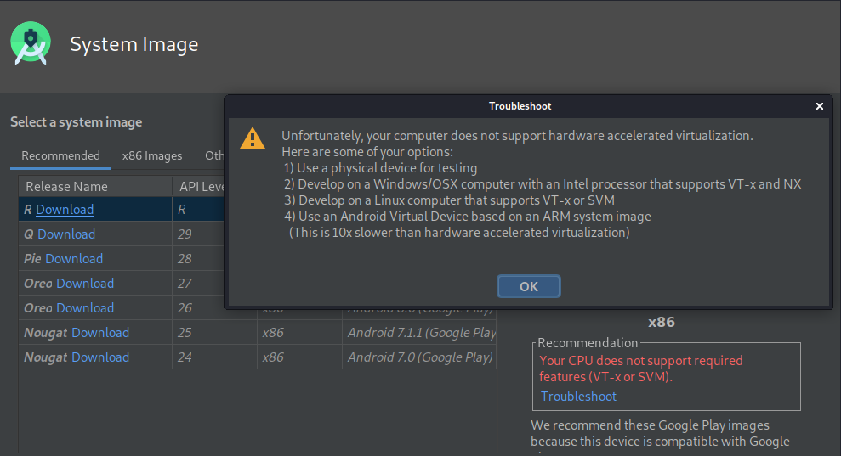Sort by the API Level column header
This screenshot has width=841, height=456.
tap(201, 187)
